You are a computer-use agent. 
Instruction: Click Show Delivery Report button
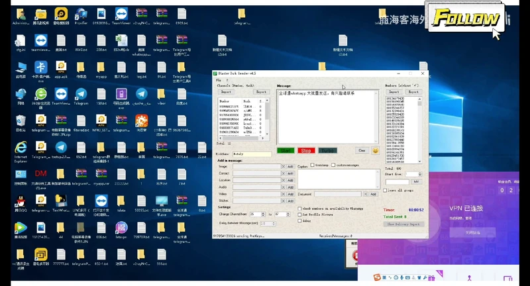tap(403, 224)
